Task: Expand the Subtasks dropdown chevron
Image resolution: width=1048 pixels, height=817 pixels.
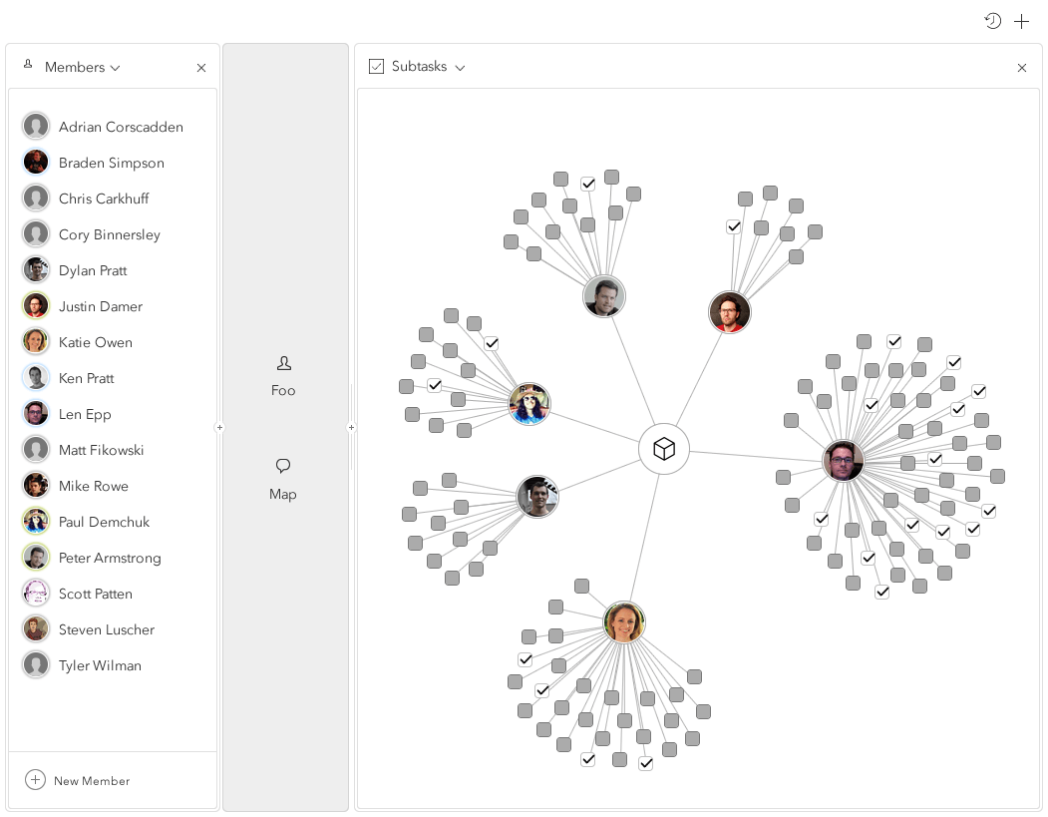Action: 460,68
